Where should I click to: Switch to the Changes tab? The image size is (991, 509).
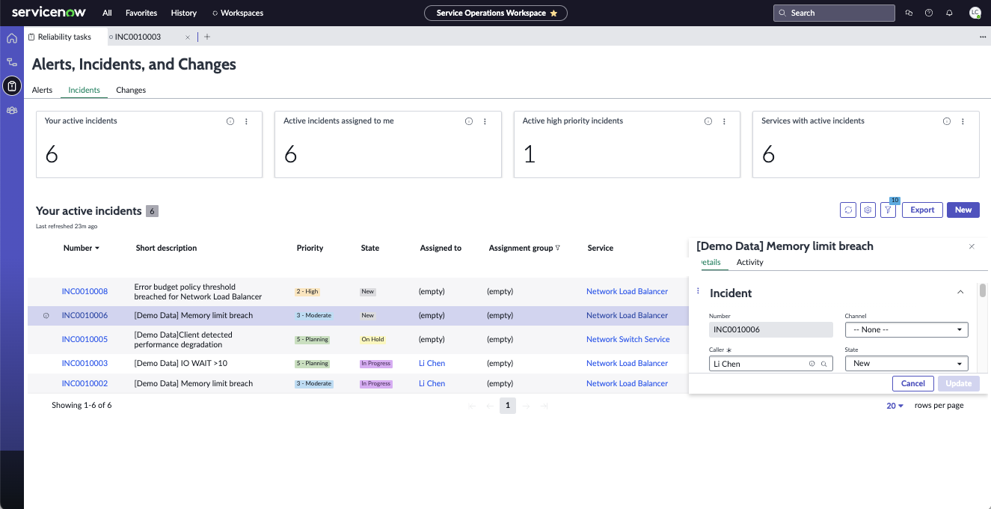(x=131, y=90)
